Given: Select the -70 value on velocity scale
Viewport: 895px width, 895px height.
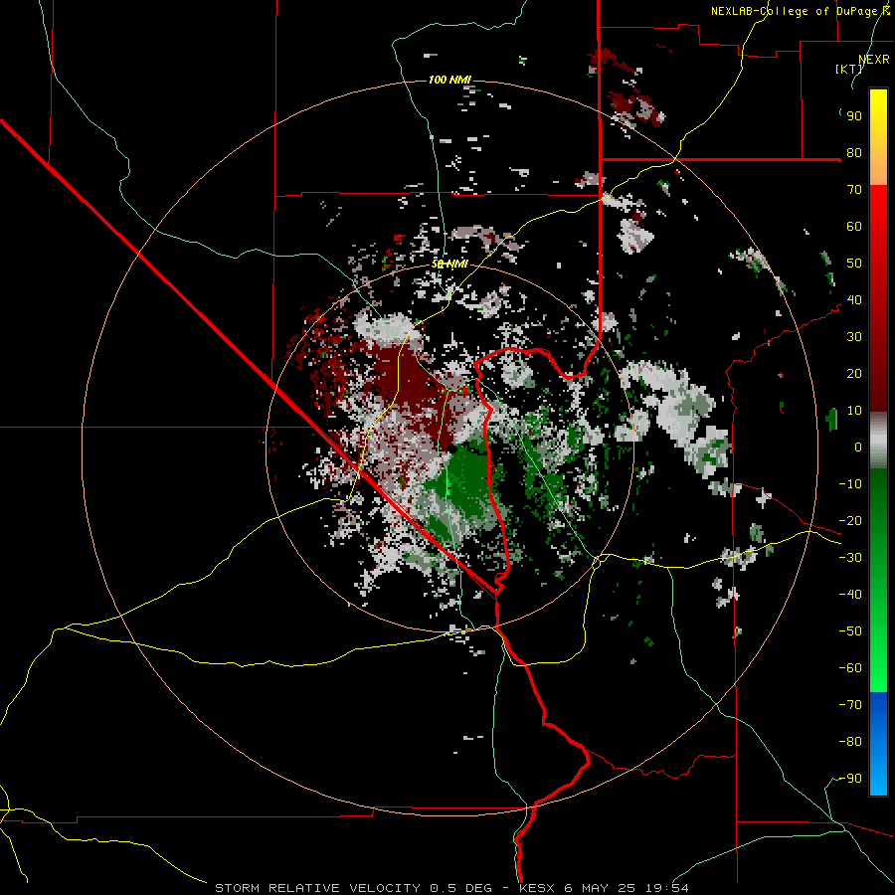Looking at the screenshot, I should click(x=850, y=705).
